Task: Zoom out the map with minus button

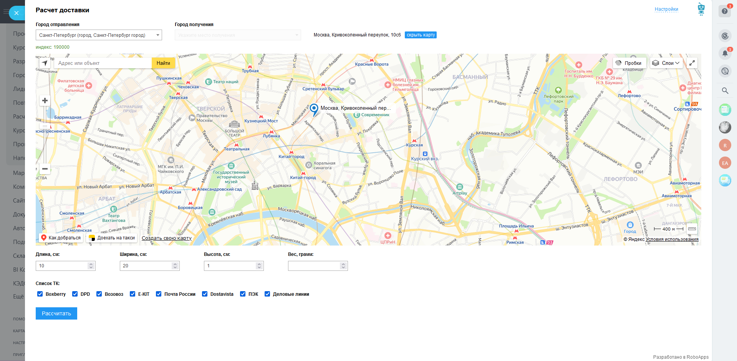Action: click(45, 169)
